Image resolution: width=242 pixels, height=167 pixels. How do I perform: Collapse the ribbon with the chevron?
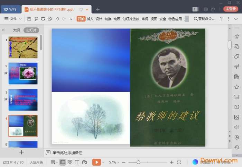tap(236, 19)
